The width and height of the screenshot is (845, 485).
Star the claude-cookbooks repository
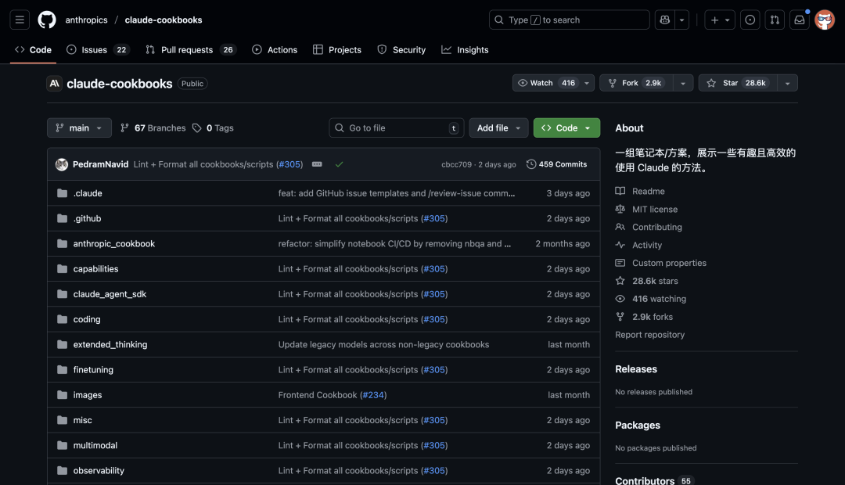[x=738, y=83]
